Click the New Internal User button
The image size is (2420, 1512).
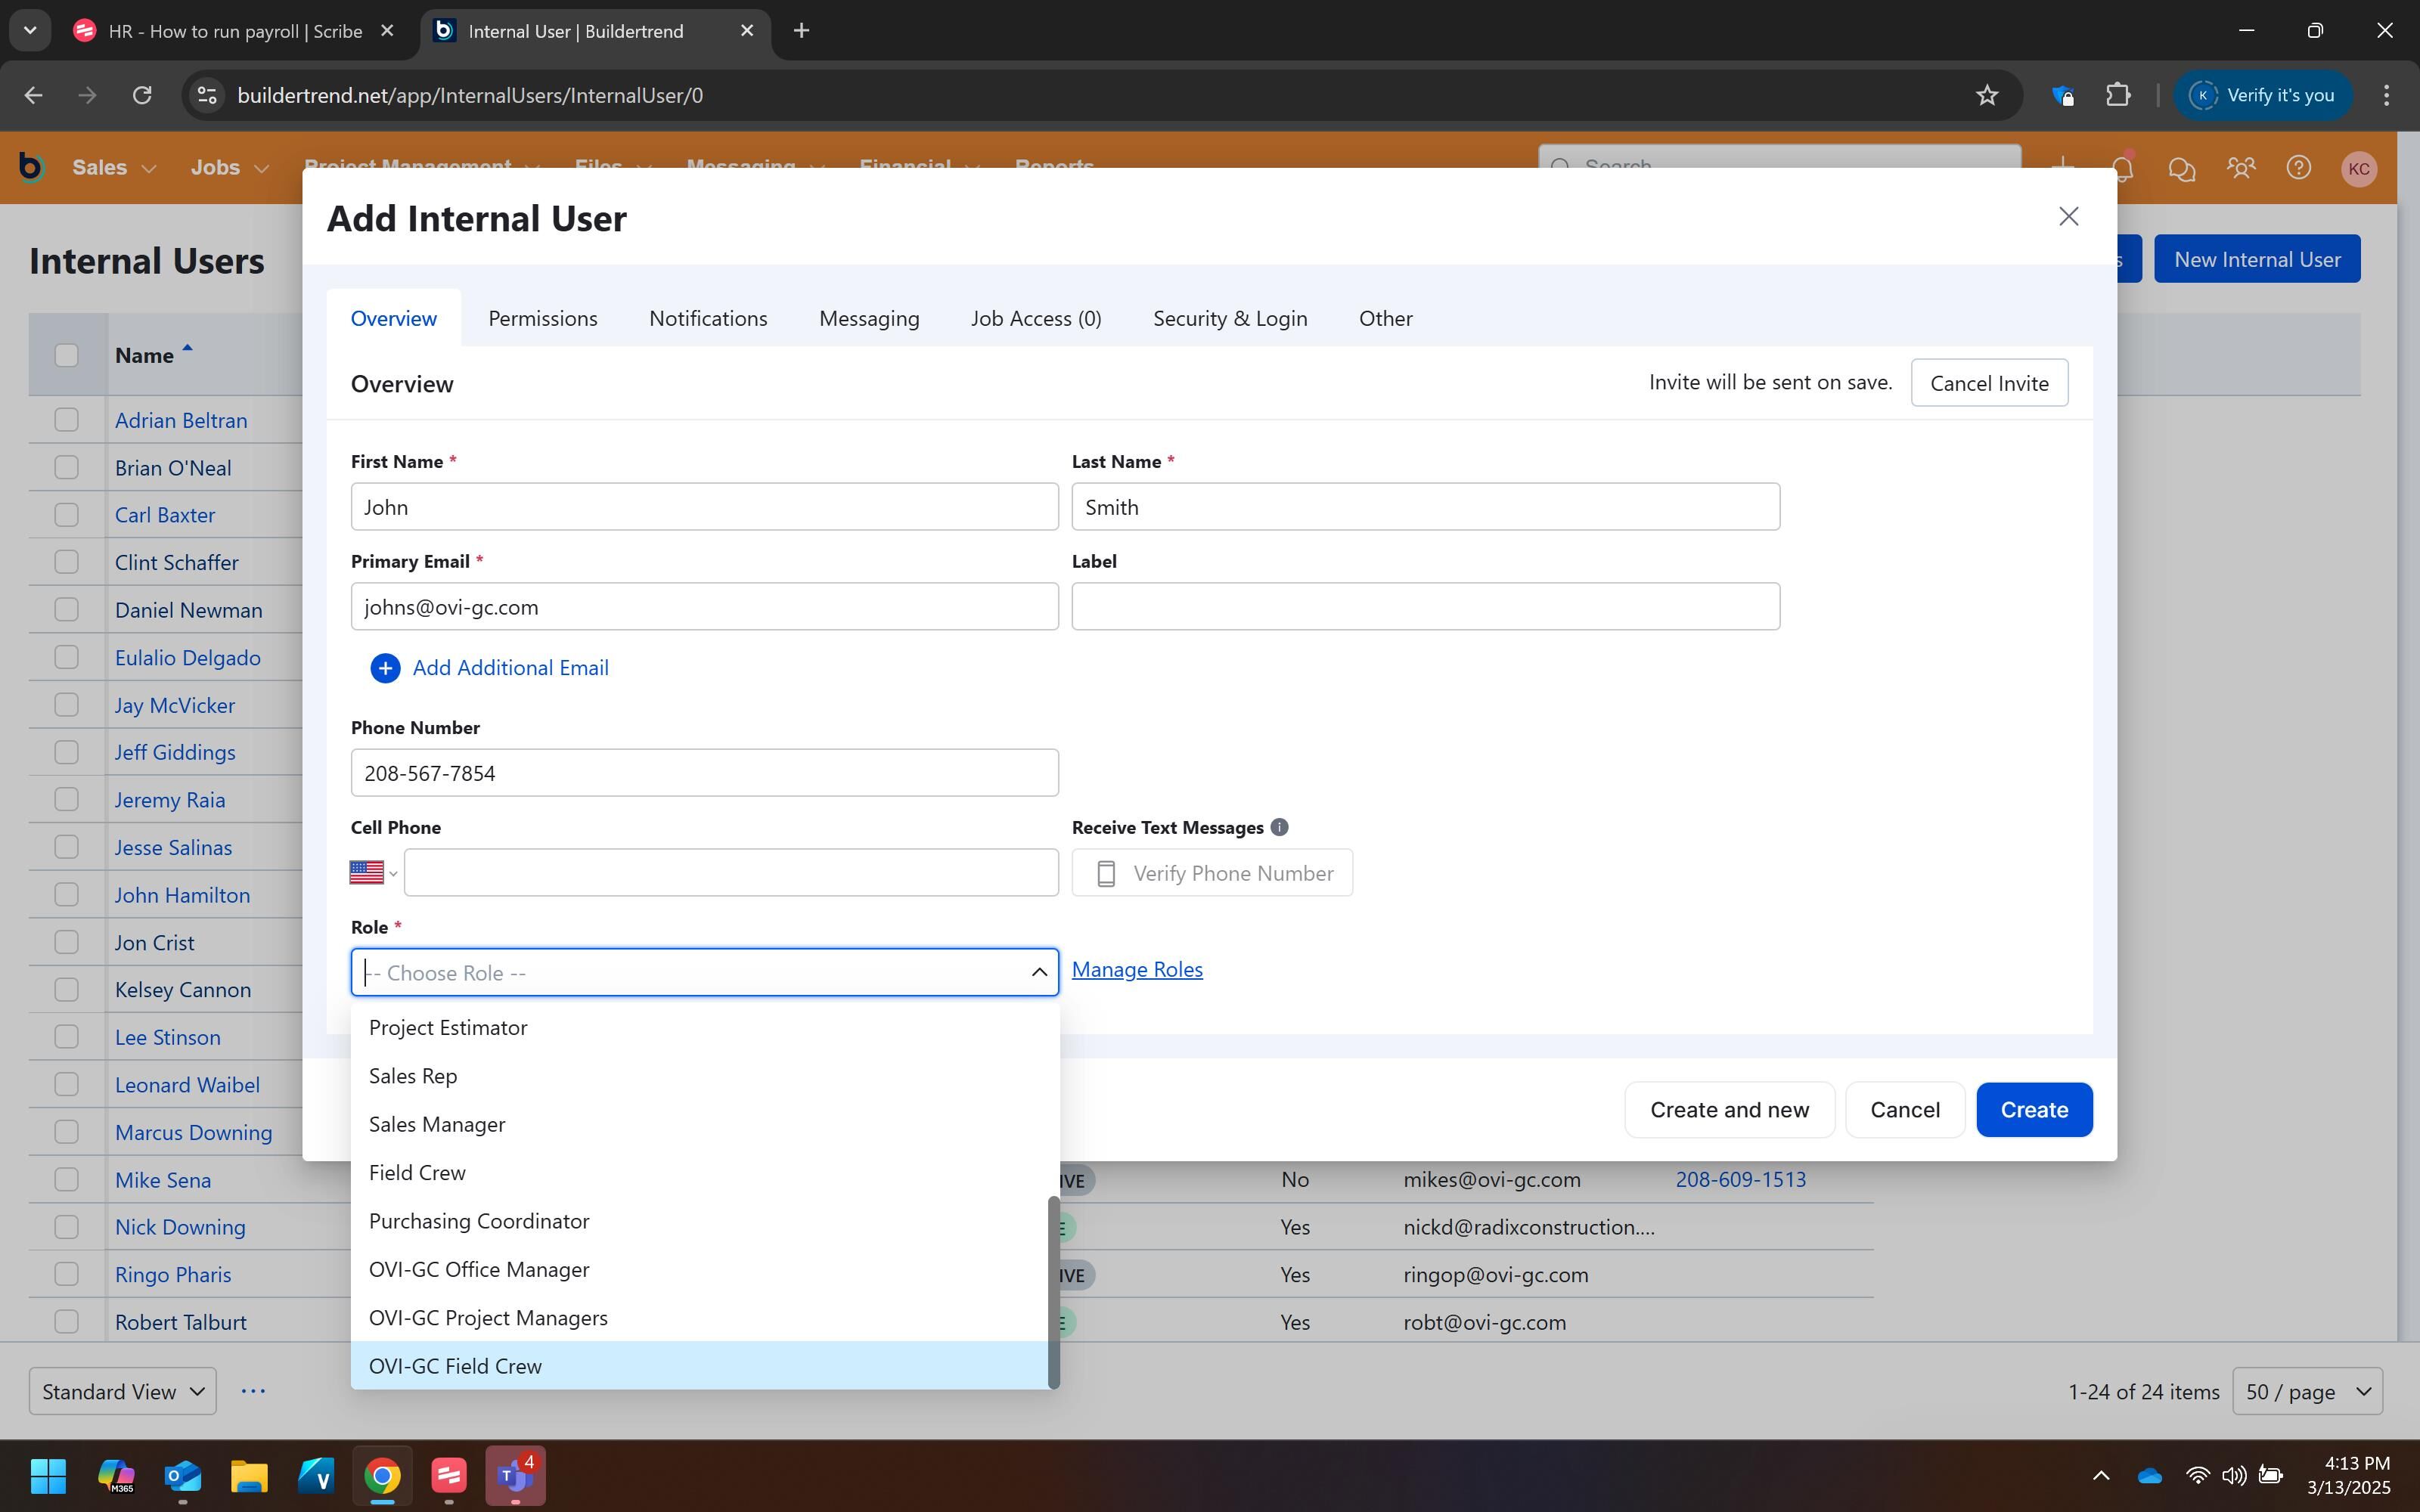(x=2257, y=259)
